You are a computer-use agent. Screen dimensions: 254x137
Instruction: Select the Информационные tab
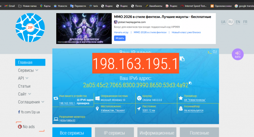[x=157, y=132]
